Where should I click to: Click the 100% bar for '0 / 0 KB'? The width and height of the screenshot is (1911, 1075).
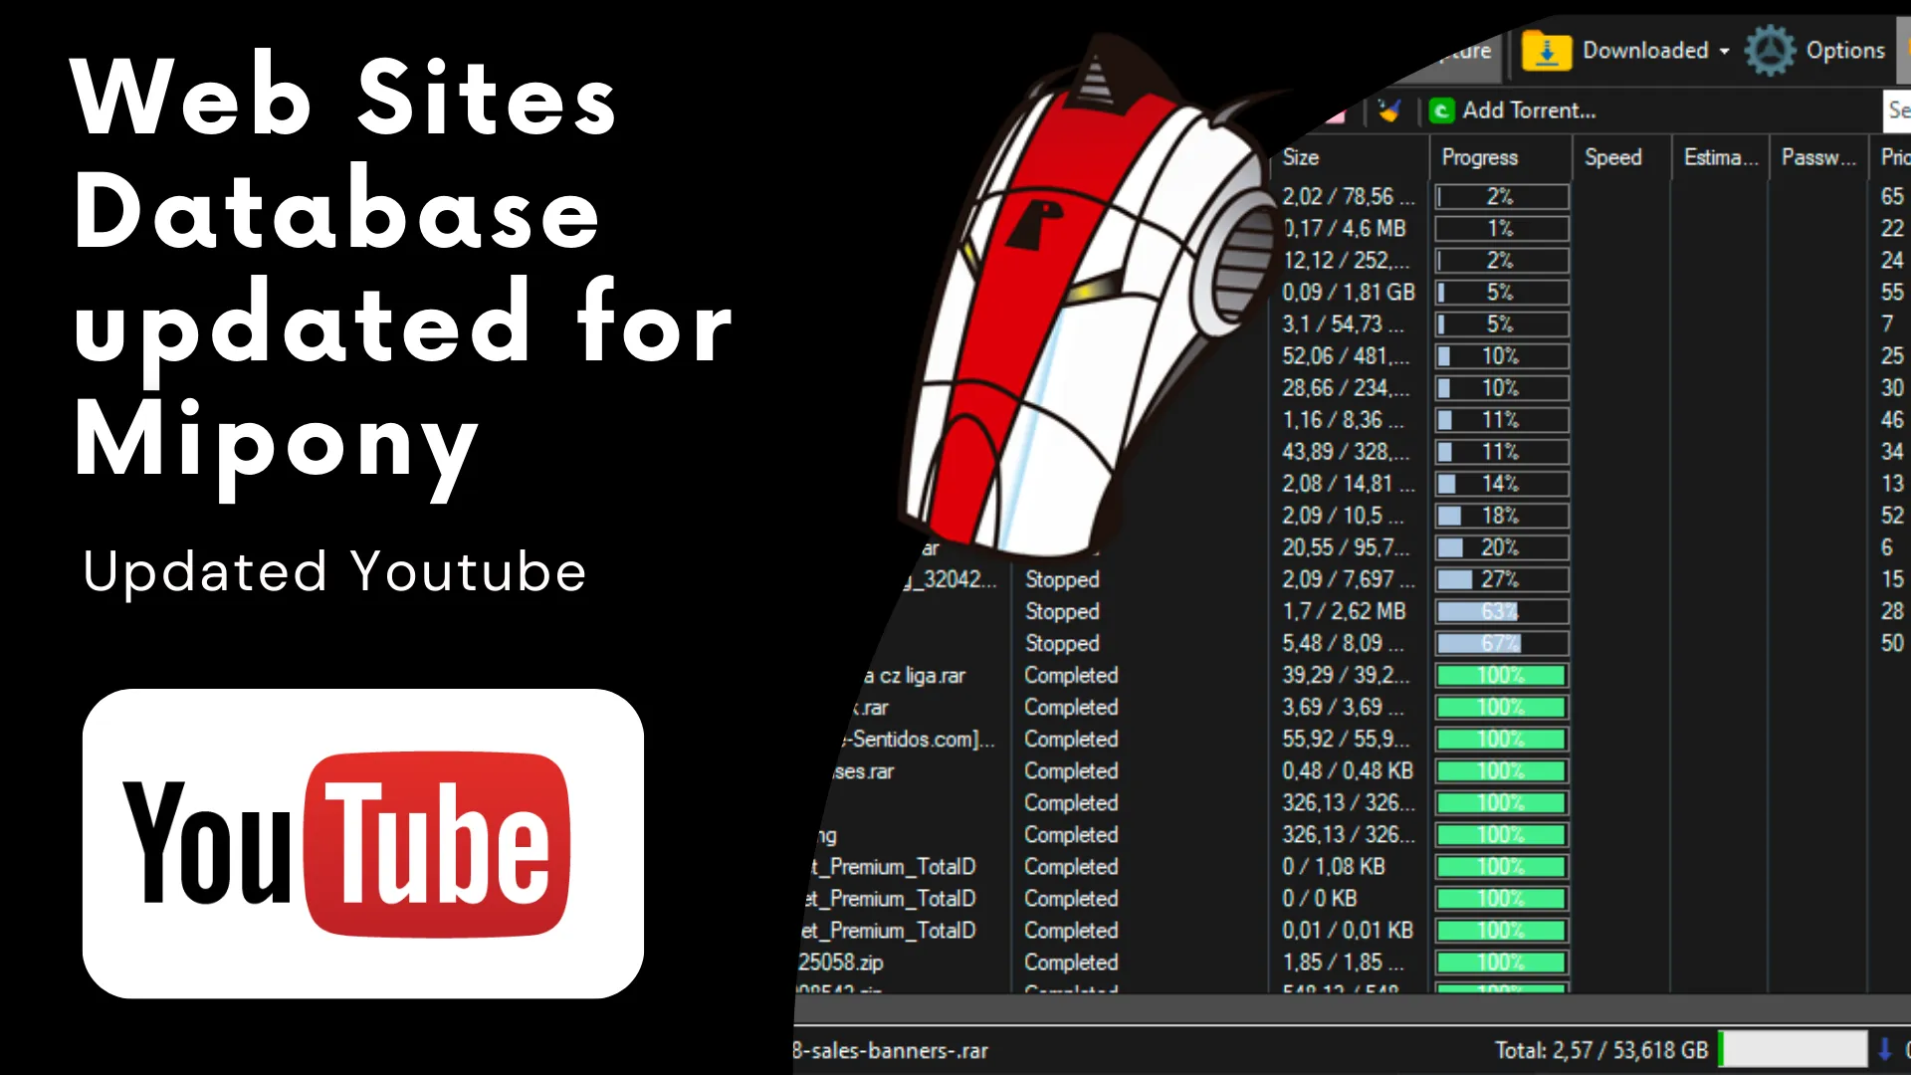(1501, 898)
